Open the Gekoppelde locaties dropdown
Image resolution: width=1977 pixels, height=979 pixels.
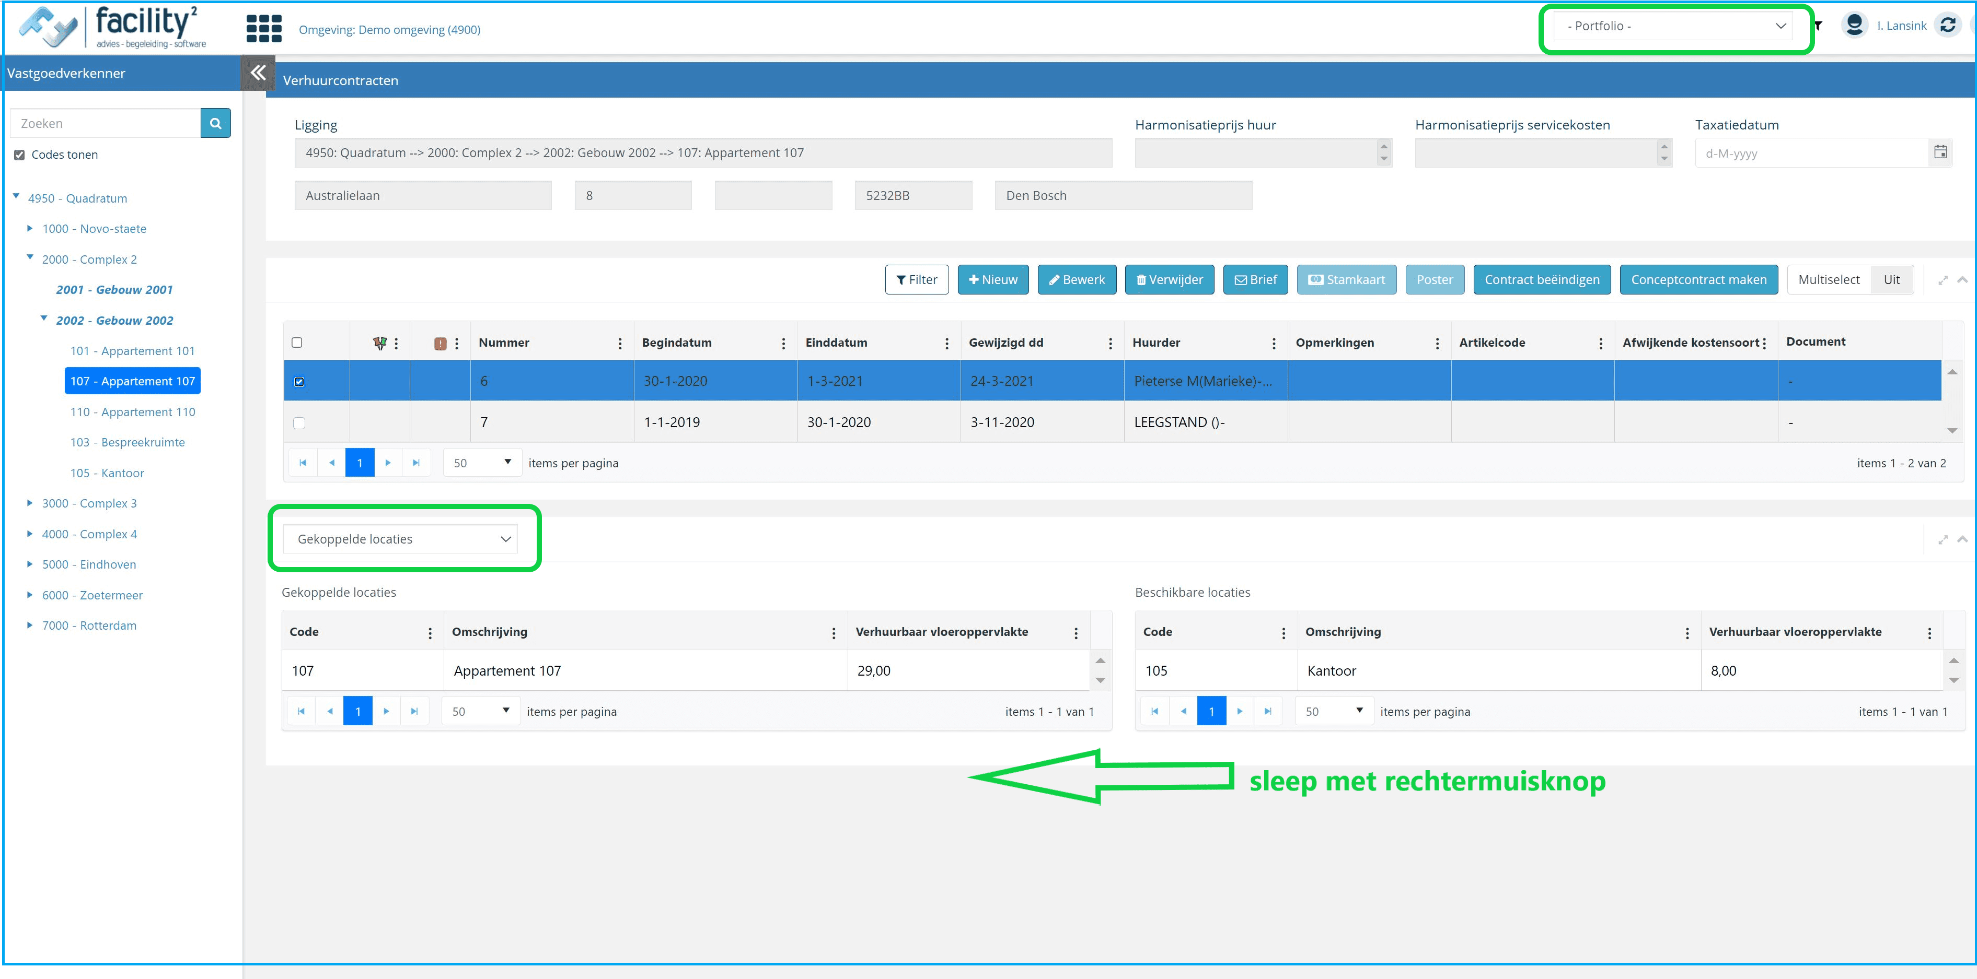401,539
